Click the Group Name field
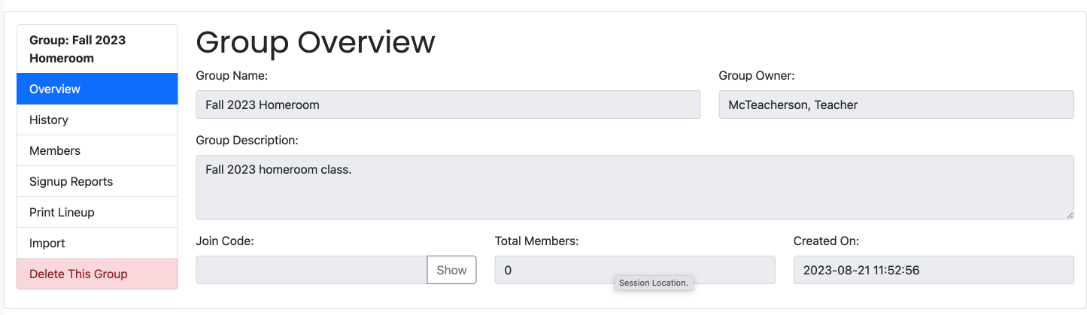The width and height of the screenshot is (1087, 315). [x=448, y=104]
